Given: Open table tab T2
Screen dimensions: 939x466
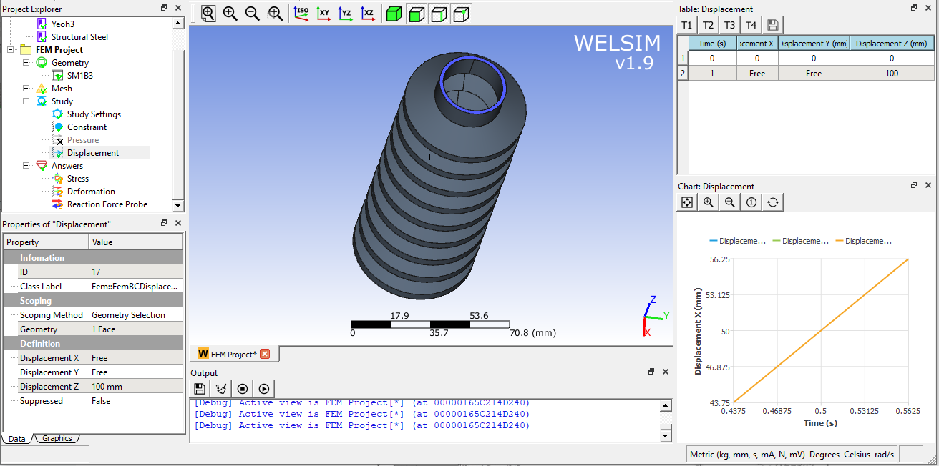Looking at the screenshot, I should [x=709, y=25].
